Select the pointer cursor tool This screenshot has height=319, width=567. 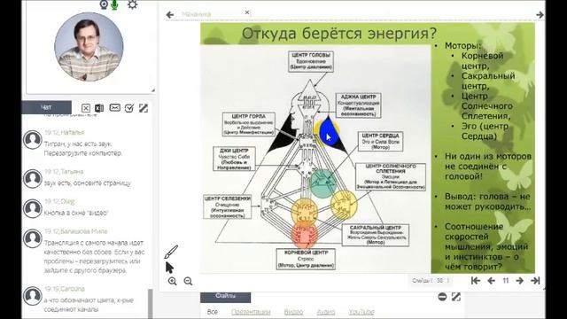169,268
